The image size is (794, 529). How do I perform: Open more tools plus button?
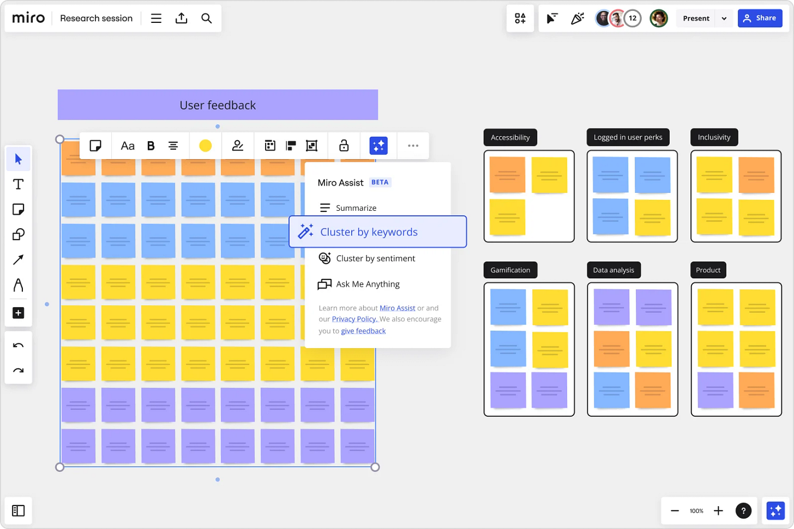click(19, 313)
